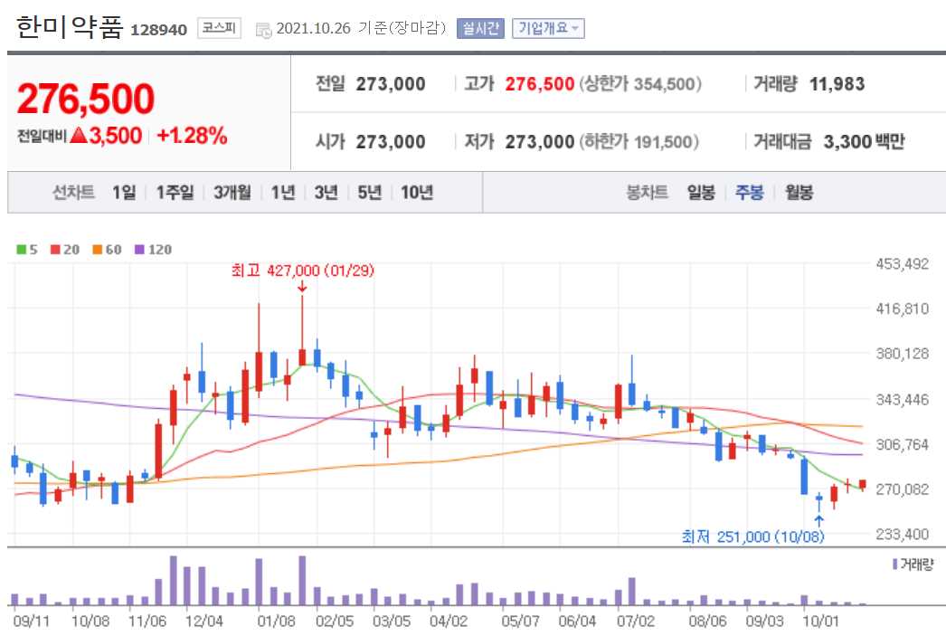Switch to 일봉 daily candle chart
This screenshot has height=636, width=946.
coord(701,193)
